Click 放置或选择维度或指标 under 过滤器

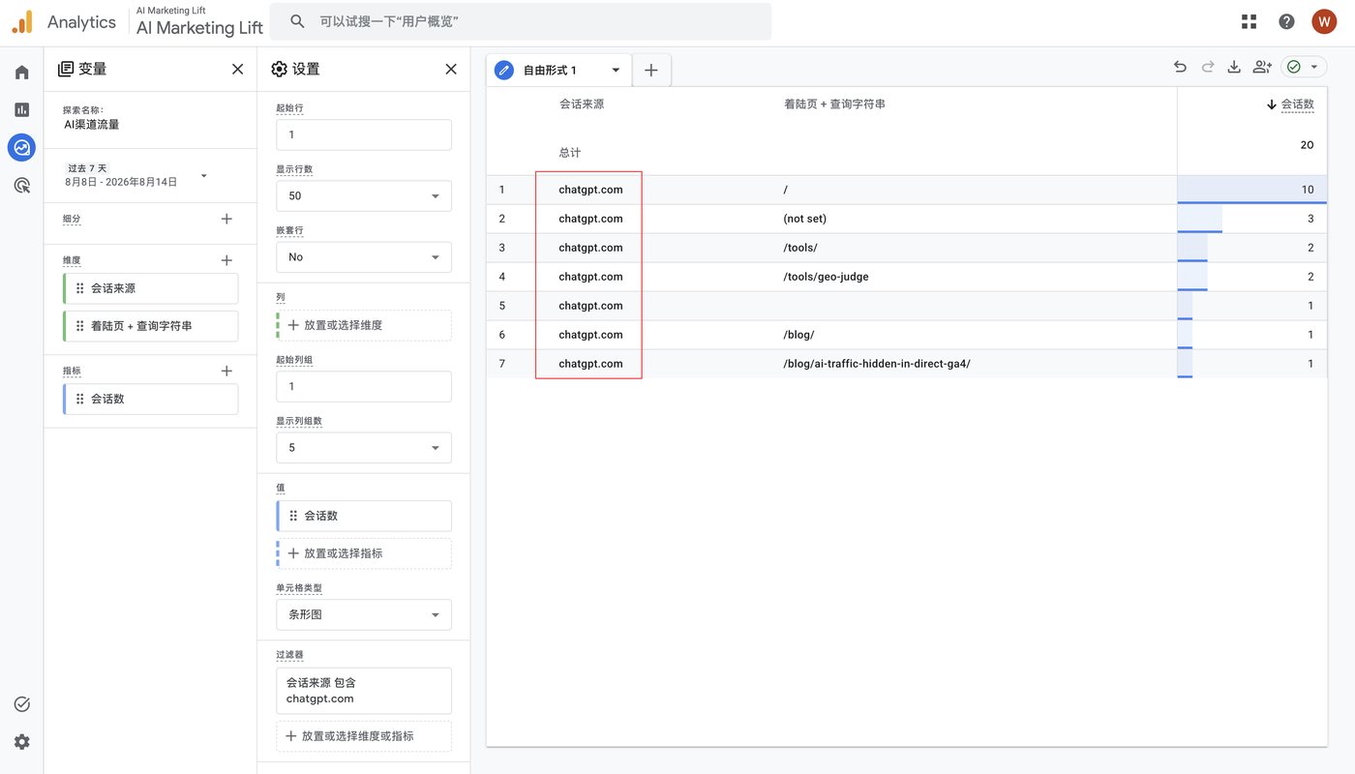tap(364, 736)
